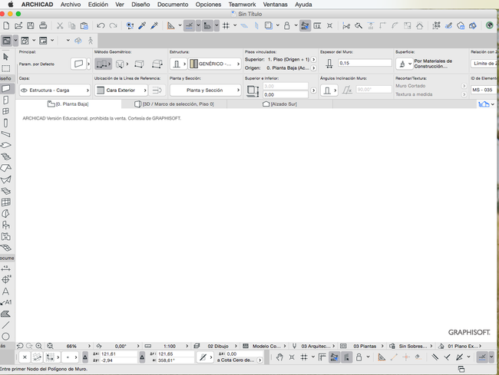Select the Window tool in toolbox
Screen dimensions: 499x375
point(5,111)
